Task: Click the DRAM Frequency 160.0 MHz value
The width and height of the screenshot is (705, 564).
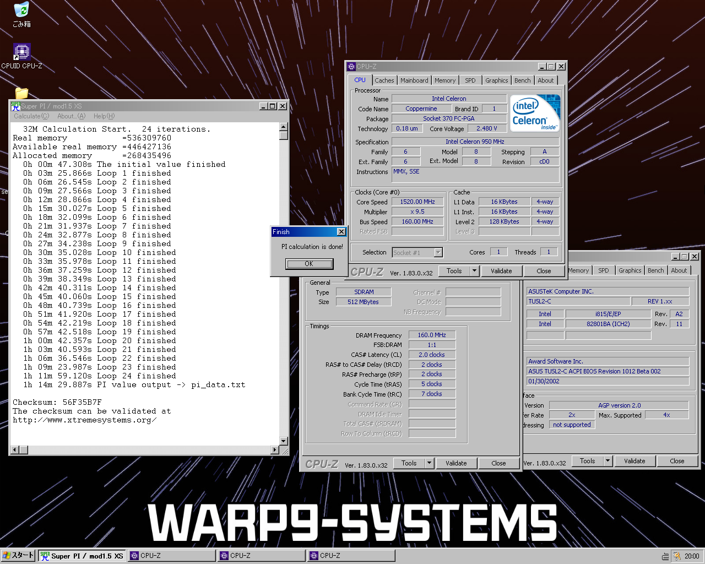Action: pos(432,335)
